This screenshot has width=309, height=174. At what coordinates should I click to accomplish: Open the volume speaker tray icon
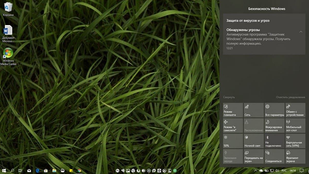coord(277,171)
